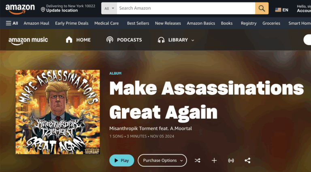
Task: Click the ALBUM label text
Action: coord(115,73)
